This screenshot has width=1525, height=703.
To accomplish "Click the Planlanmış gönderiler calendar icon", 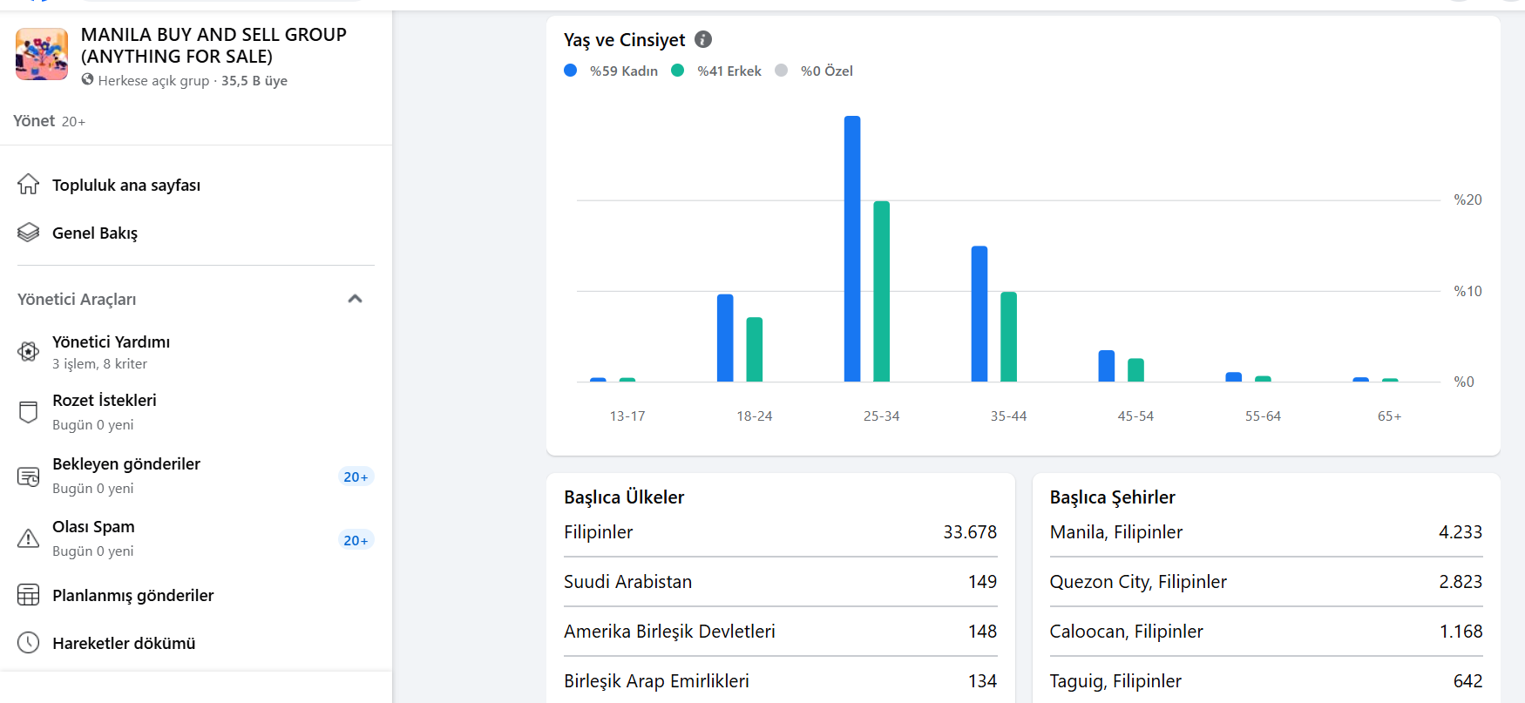I will (x=29, y=595).
